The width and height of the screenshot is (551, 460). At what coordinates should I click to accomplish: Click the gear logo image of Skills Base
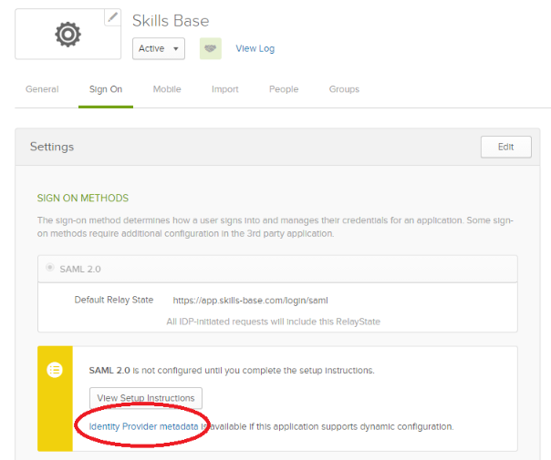(67, 35)
